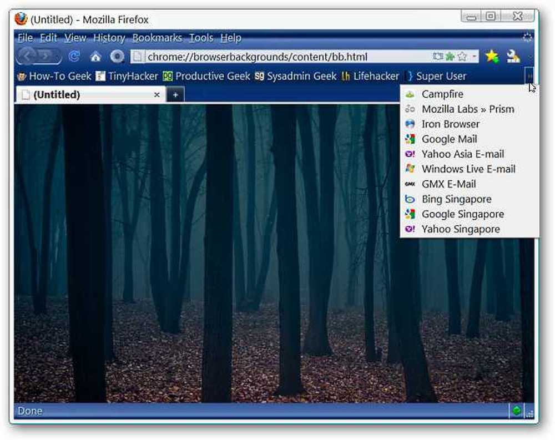Screen dimensions: 555x440
Task: Open the toolbar options dropdown arrow at far right
Action: 530,57
